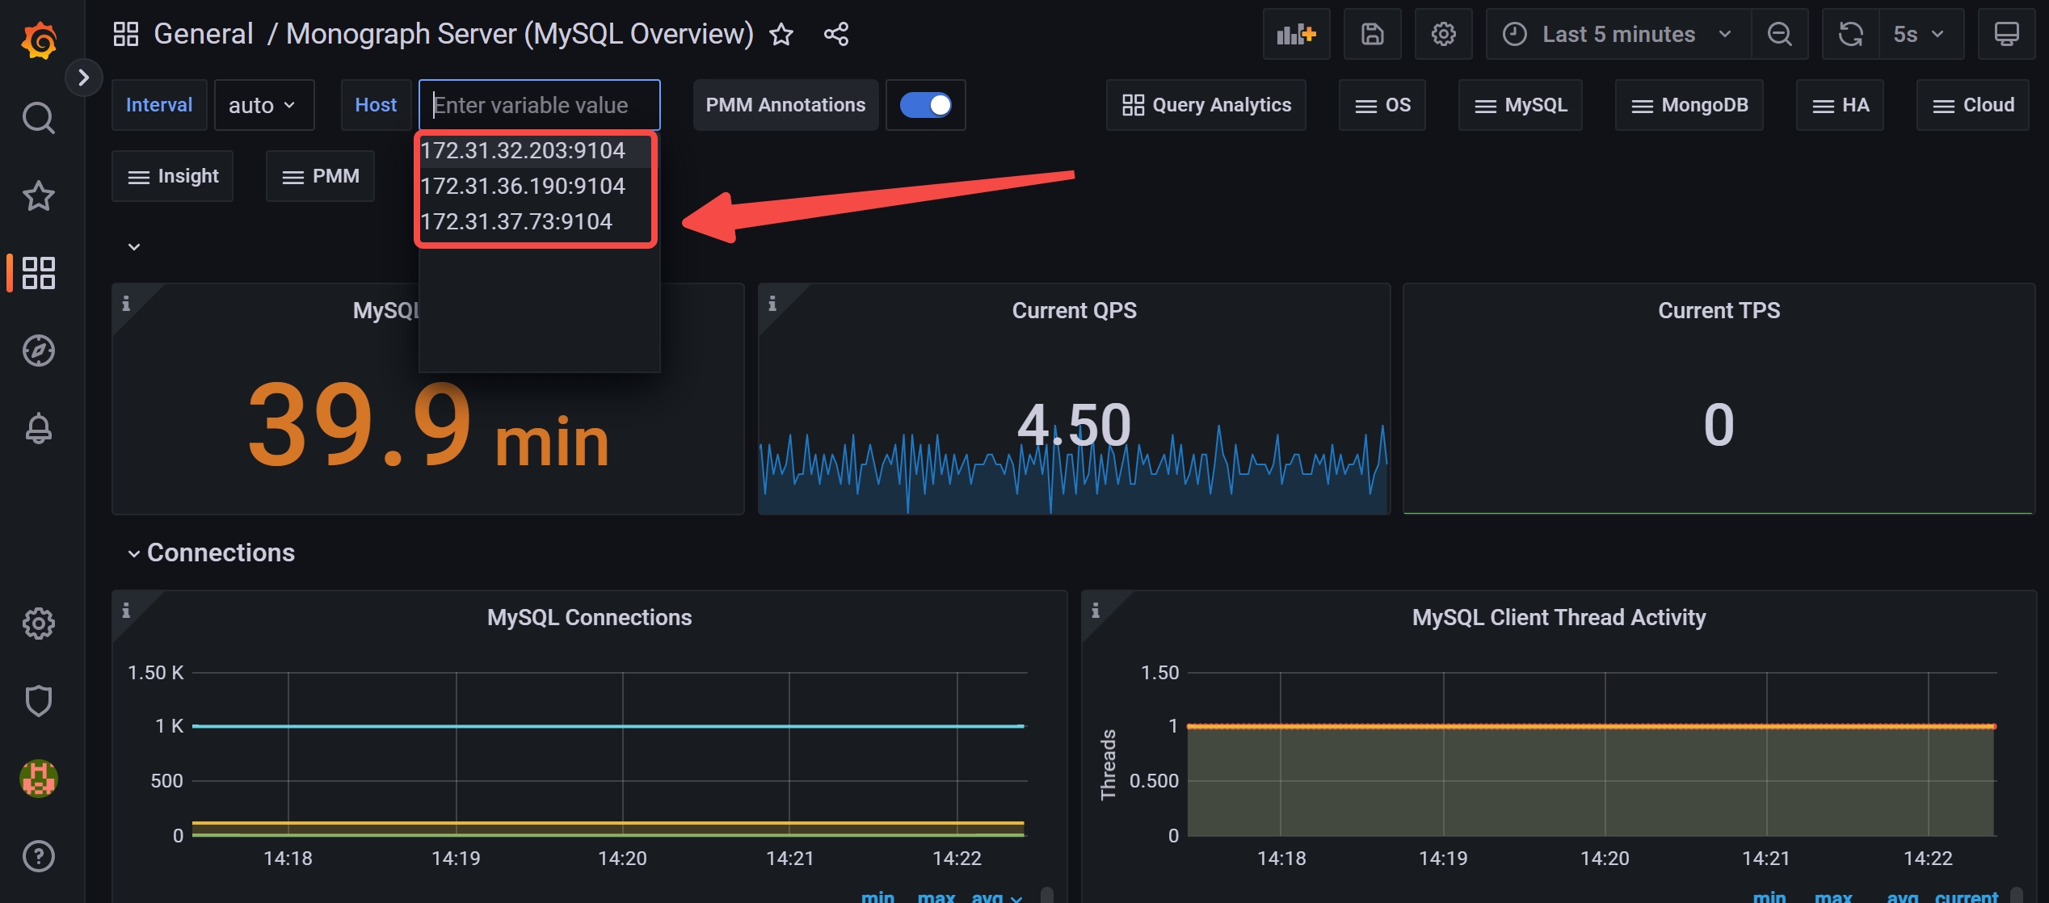Open the Current TPS panel title
The width and height of the screenshot is (2049, 903).
click(1719, 311)
